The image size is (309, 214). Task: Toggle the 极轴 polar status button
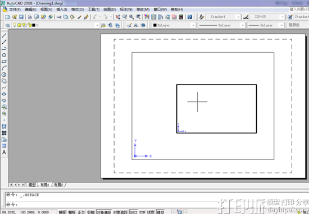click(x=90, y=212)
